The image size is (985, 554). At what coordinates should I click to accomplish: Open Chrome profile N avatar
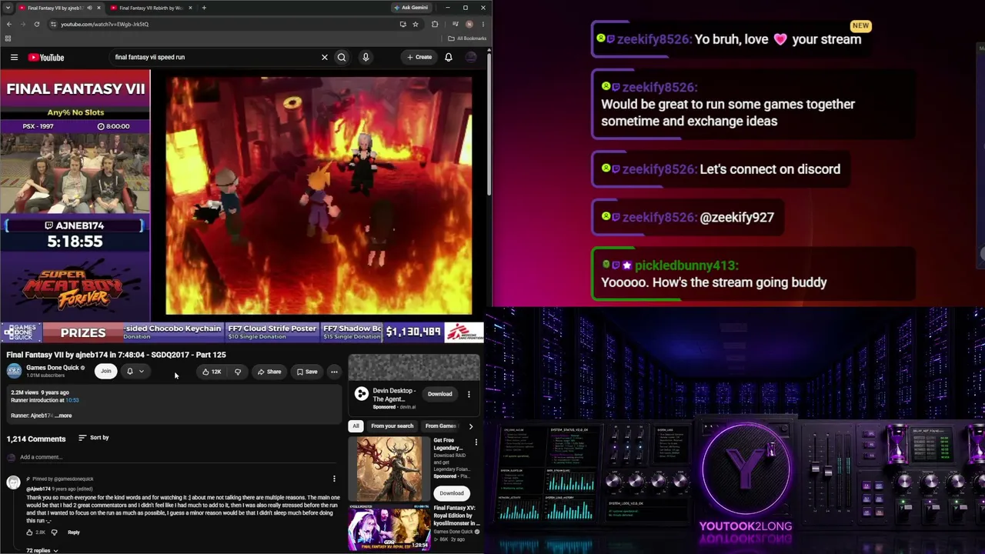(469, 24)
